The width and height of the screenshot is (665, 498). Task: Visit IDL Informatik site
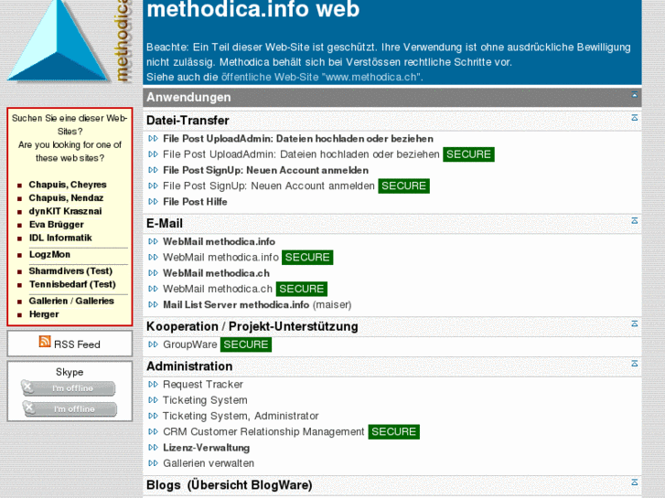point(60,238)
